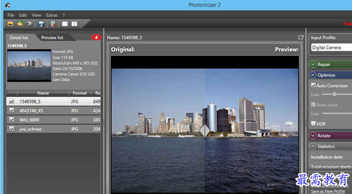Click the Camera: Canon EOS 20D text
352x194 pixels.
point(74,74)
